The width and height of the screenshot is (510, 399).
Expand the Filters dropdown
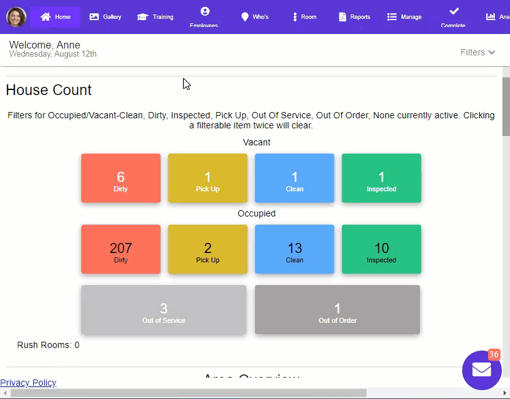point(478,52)
